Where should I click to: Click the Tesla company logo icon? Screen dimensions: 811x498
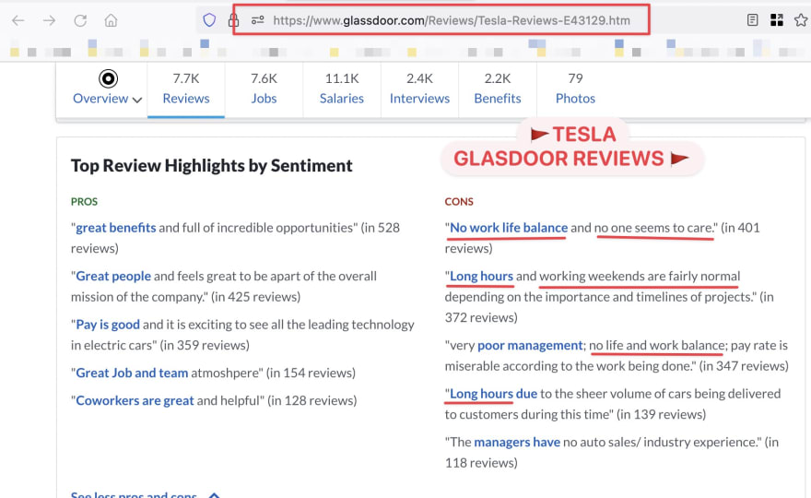[108, 78]
